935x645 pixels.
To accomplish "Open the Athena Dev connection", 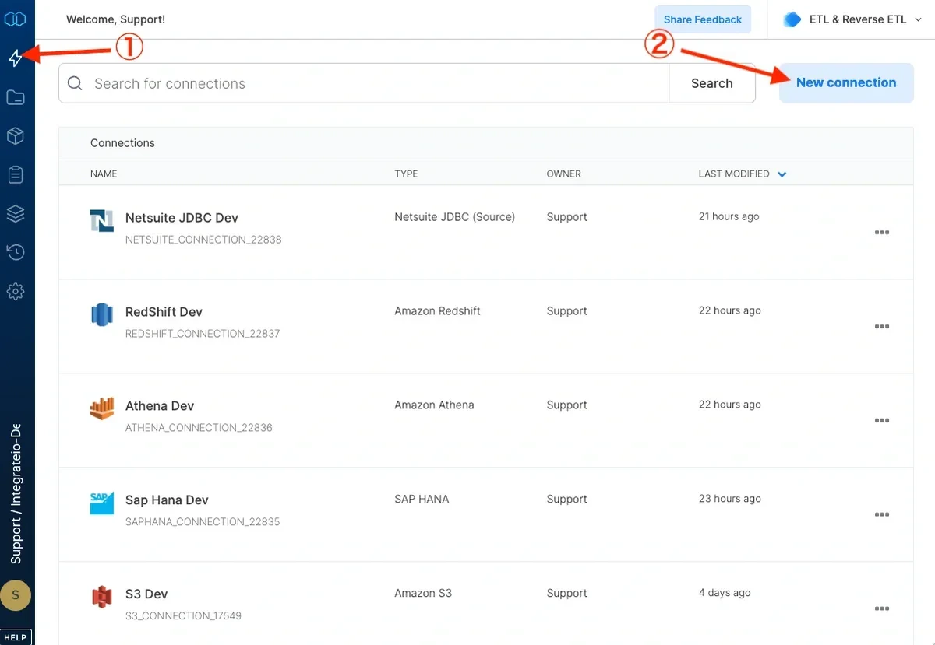I will coord(160,406).
